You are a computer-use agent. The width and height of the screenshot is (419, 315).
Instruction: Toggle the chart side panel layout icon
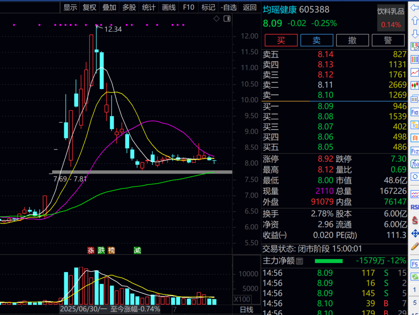tap(227, 19)
